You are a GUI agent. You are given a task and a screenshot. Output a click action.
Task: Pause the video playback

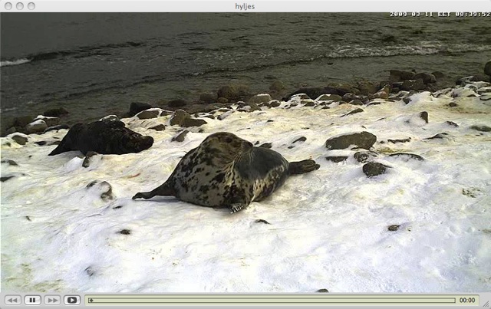pyautogui.click(x=32, y=301)
